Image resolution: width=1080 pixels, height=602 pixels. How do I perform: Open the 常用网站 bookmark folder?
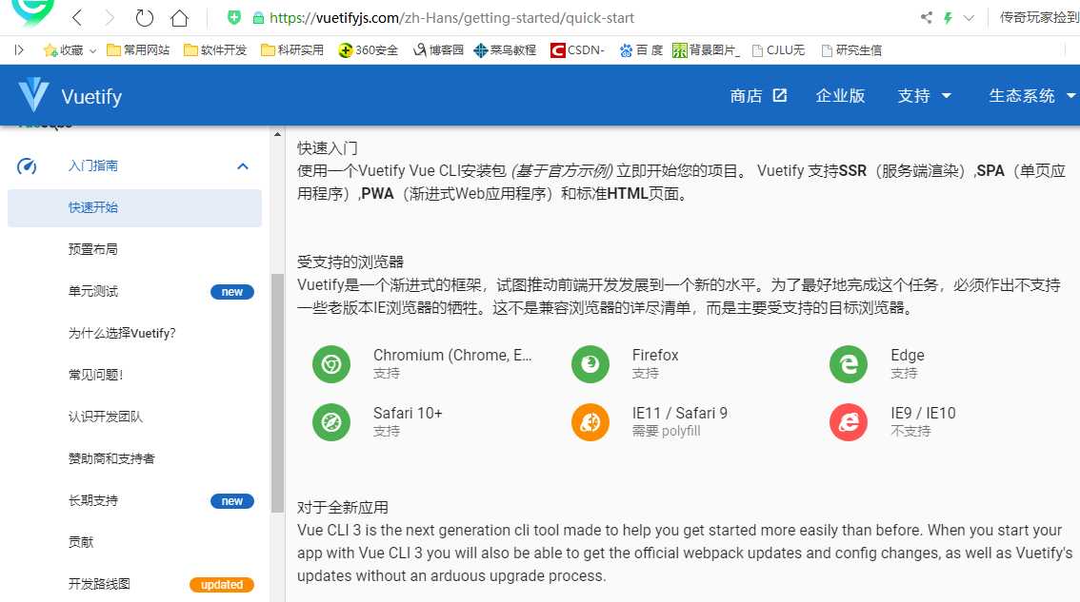tap(138, 50)
